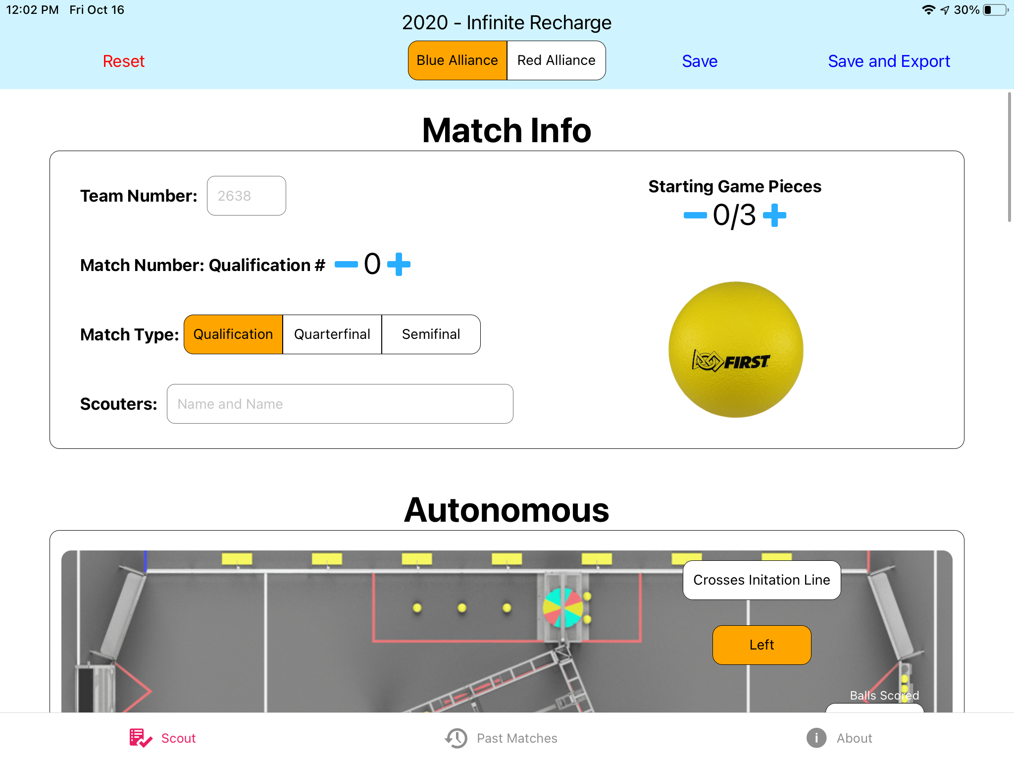Focus the Scouters name field

tap(340, 404)
